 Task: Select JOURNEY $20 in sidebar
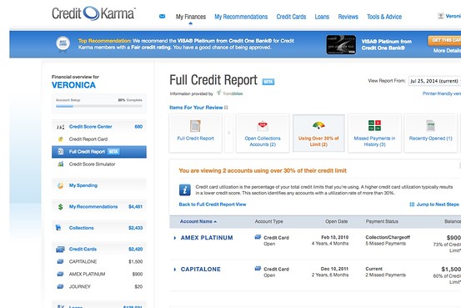[99, 286]
